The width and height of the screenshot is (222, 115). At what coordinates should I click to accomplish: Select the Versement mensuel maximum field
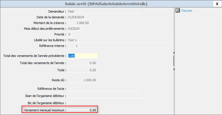click(82, 110)
